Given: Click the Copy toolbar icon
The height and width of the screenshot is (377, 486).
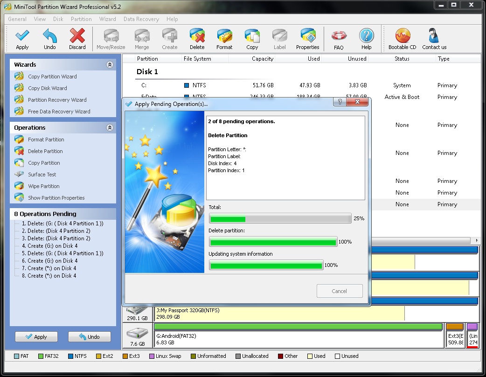Looking at the screenshot, I should tap(252, 36).
